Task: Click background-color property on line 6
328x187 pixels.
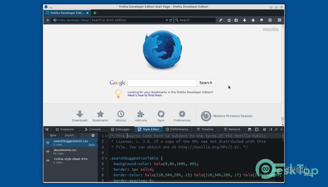Action: 131,164
